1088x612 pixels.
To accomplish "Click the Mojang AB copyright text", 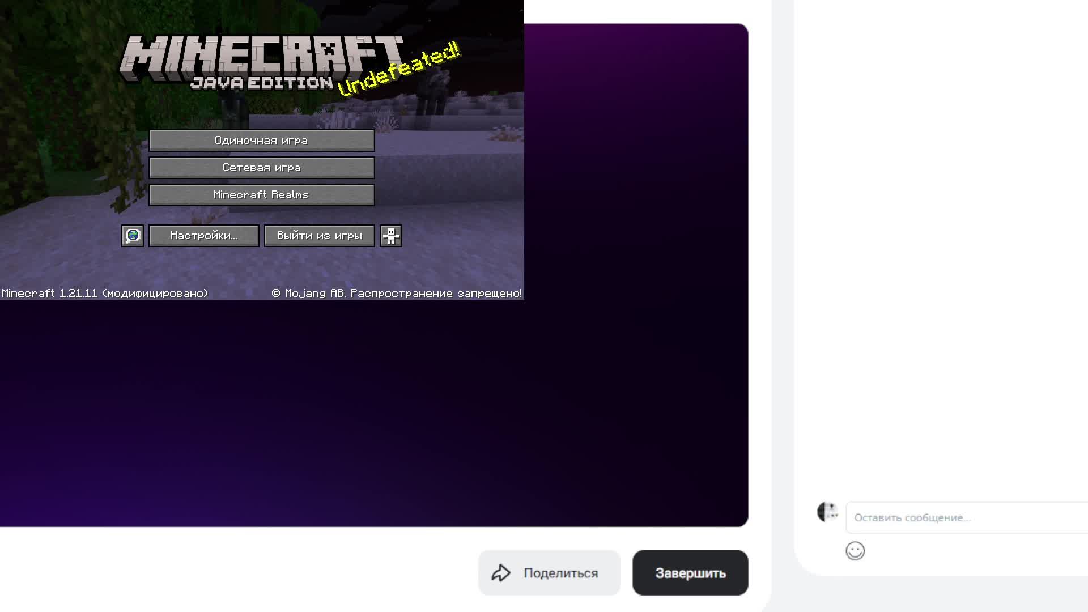I will 397,294.
